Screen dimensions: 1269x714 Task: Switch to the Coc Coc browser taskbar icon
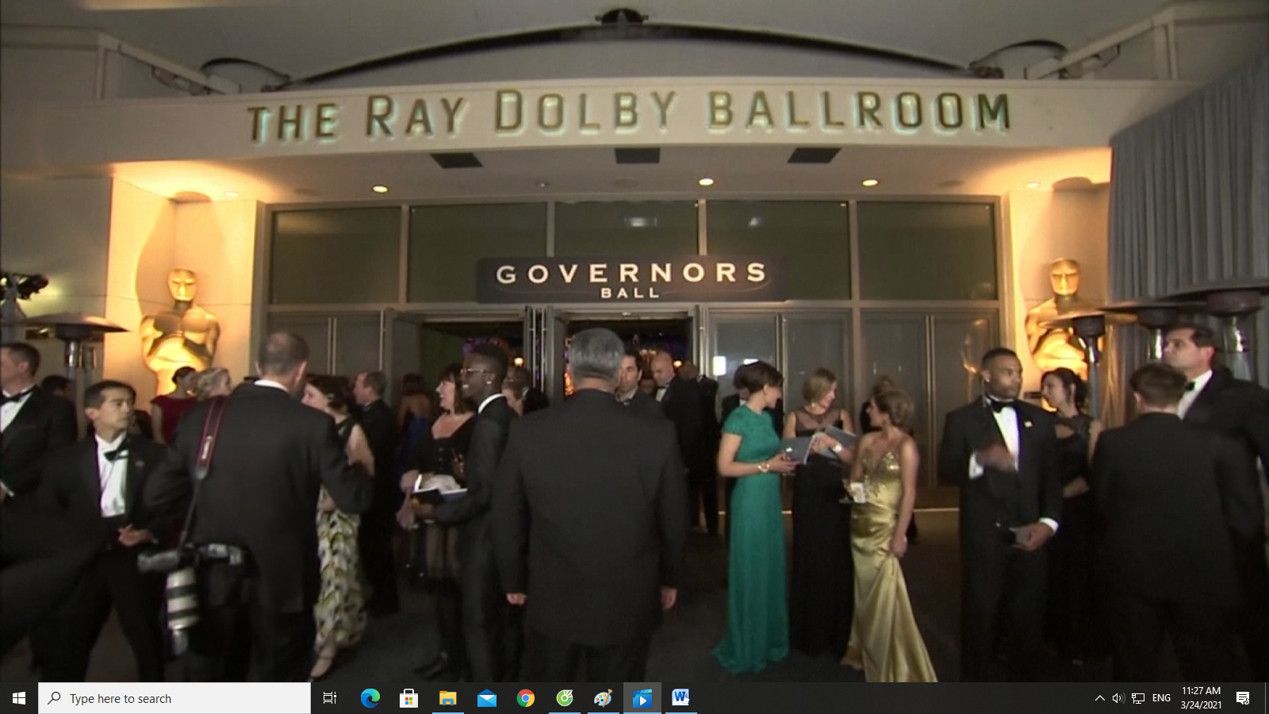click(564, 698)
